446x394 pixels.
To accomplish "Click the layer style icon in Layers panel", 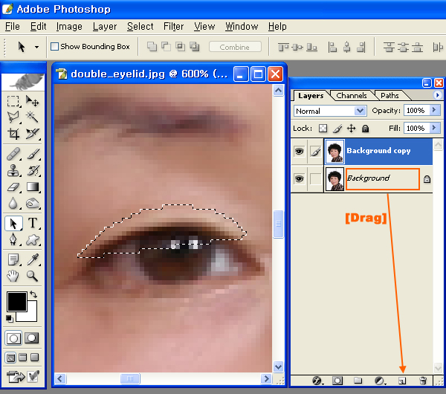I will [317, 381].
